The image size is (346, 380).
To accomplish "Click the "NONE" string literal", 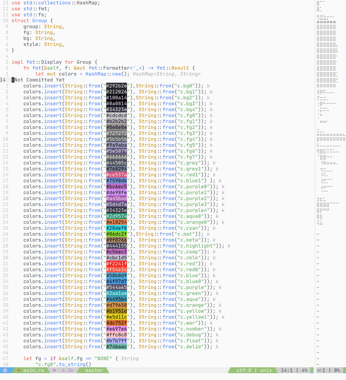I will 103,358.
